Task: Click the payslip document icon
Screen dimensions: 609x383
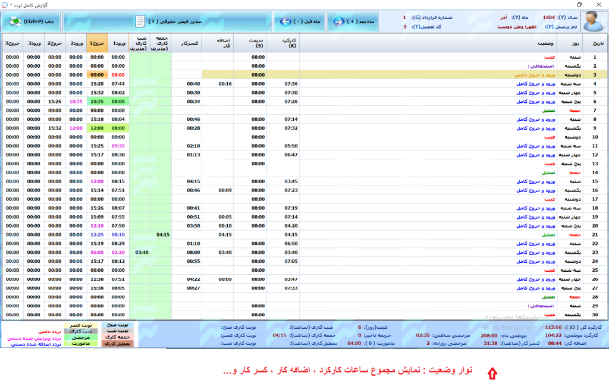Action: coord(140,22)
